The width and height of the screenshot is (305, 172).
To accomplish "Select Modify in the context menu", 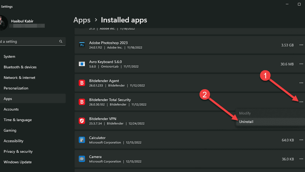I will tap(270, 113).
